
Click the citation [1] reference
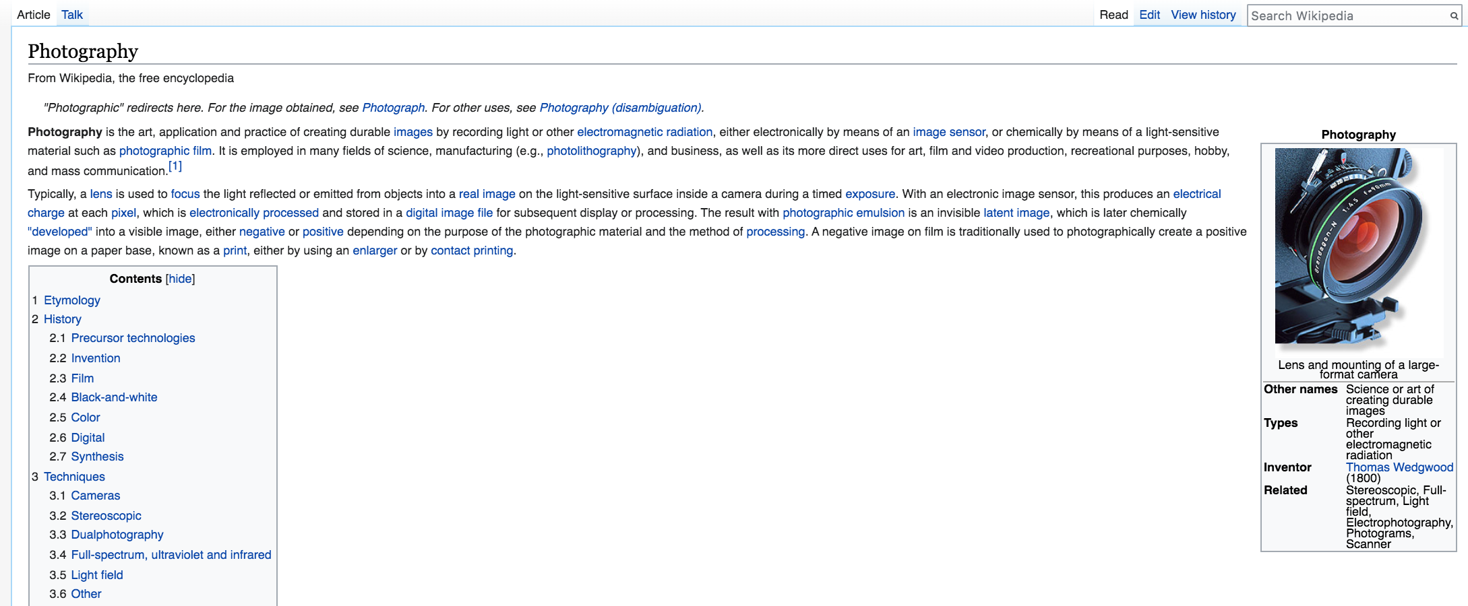coord(175,166)
